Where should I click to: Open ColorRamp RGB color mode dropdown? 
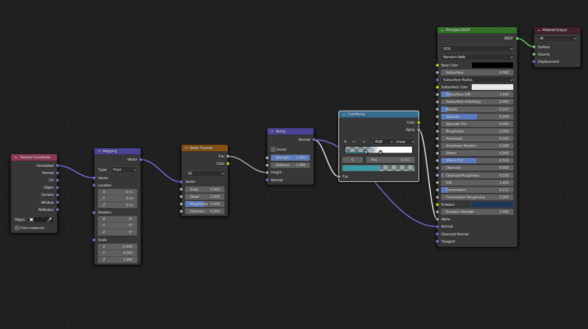[383, 141]
